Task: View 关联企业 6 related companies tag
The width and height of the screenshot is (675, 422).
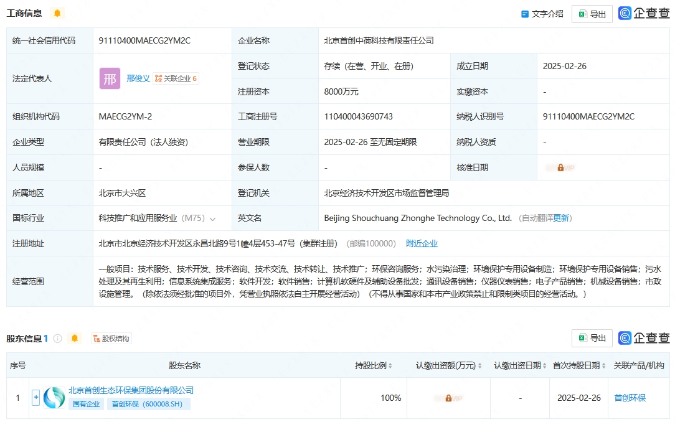Action: click(x=176, y=78)
